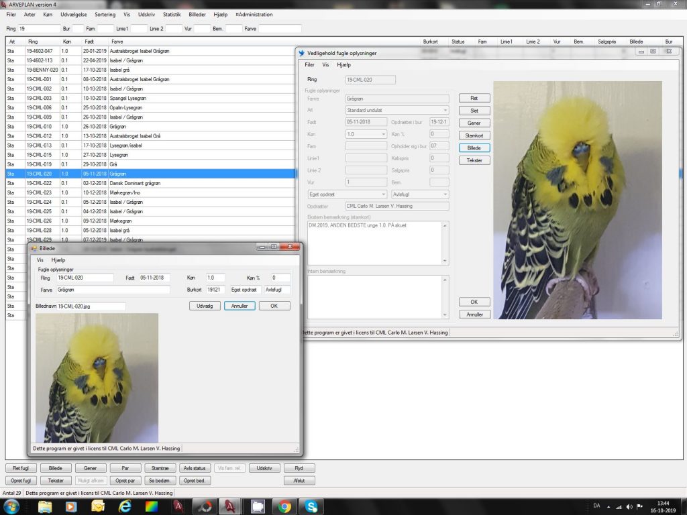Select the row with ring 19-CML-001
Screen dimensions: 687x515
pyautogui.click(x=150, y=79)
